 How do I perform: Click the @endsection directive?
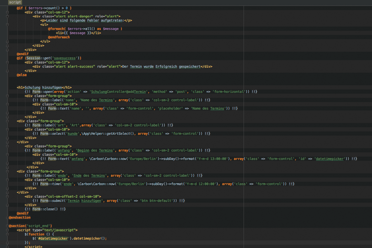click(x=20, y=218)
